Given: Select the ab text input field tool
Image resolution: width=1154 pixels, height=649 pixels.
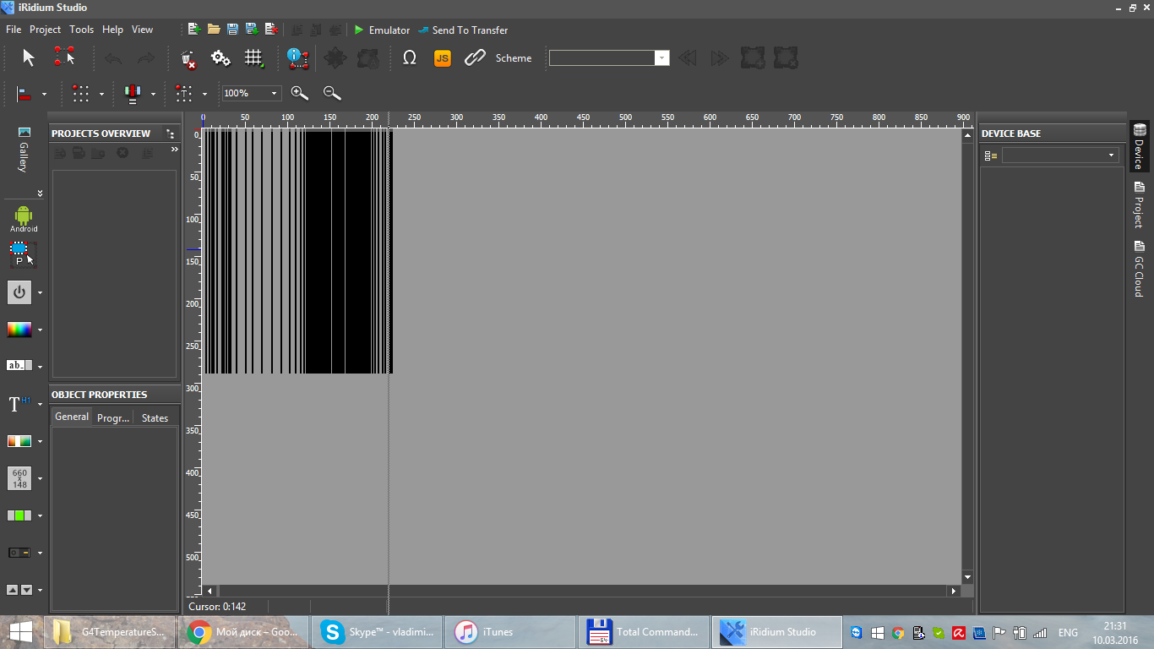Looking at the screenshot, I should click(x=19, y=366).
